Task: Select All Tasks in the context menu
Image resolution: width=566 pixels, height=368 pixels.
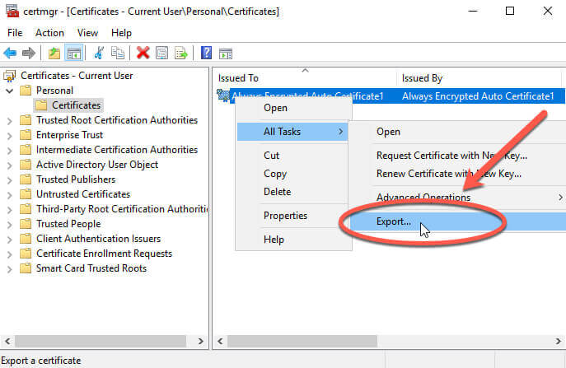Action: coord(292,132)
